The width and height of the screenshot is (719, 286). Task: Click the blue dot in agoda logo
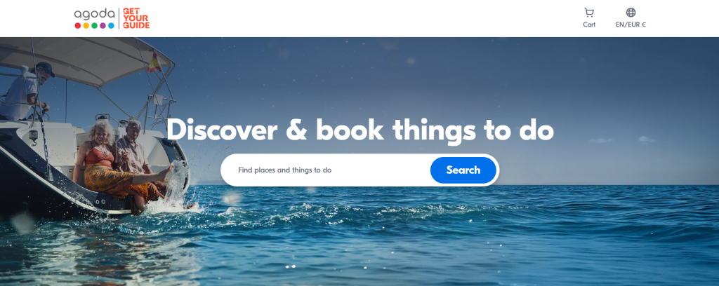[111, 26]
